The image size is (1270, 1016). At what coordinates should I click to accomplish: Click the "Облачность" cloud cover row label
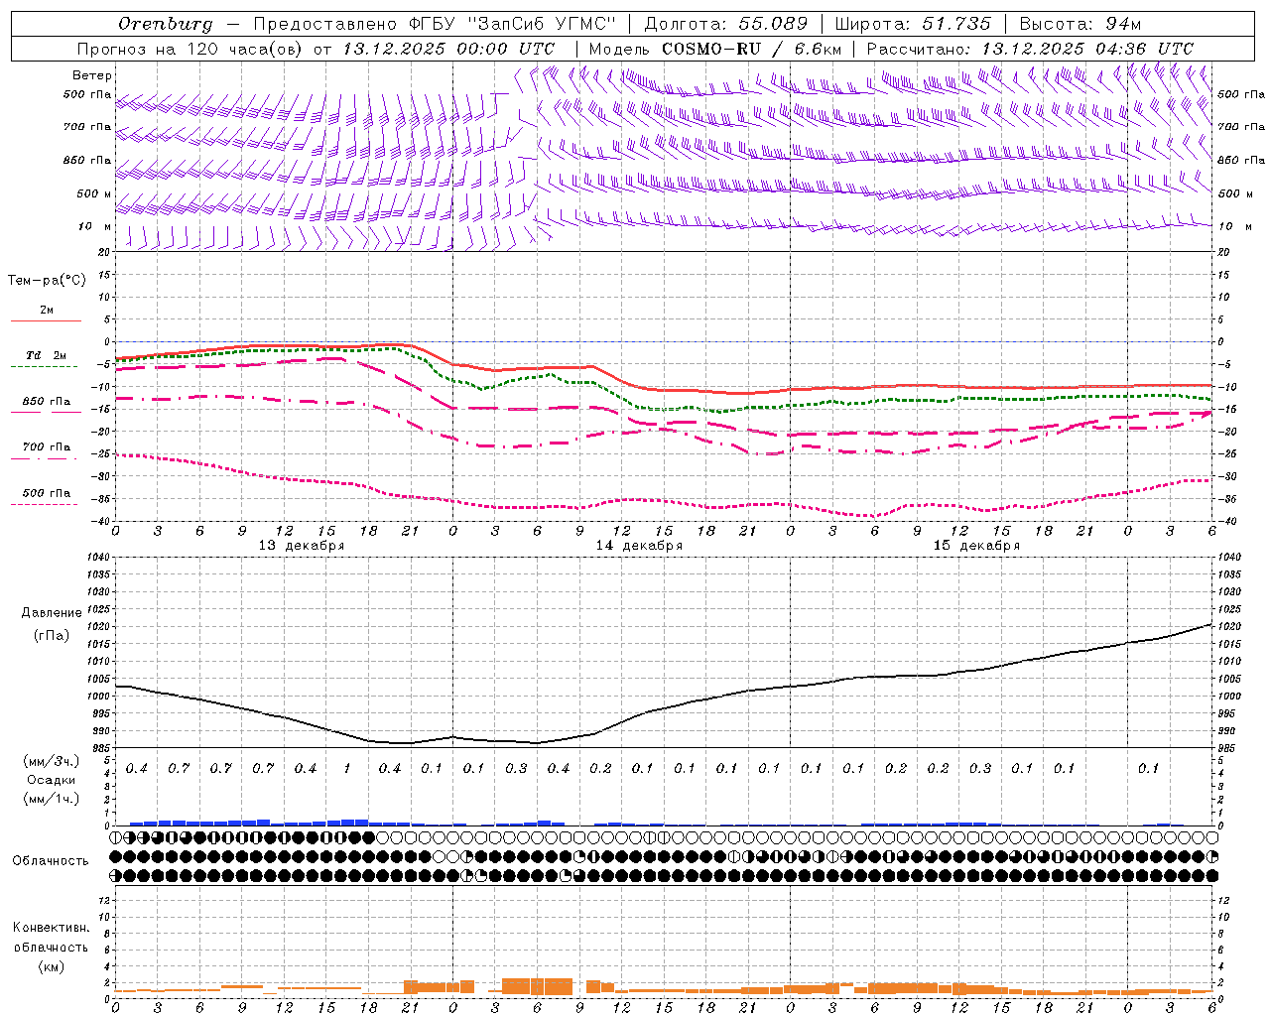click(51, 861)
